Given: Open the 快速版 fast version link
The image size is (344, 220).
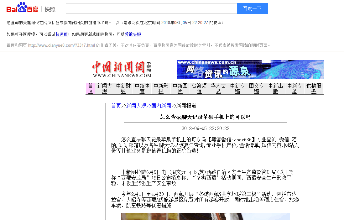Looking at the screenshot, I should [62, 34].
